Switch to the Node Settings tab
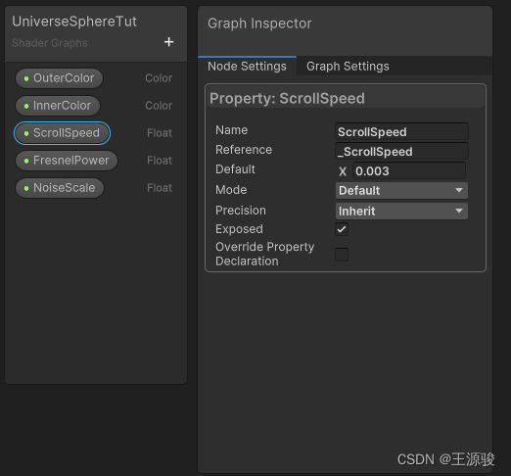 tap(247, 67)
